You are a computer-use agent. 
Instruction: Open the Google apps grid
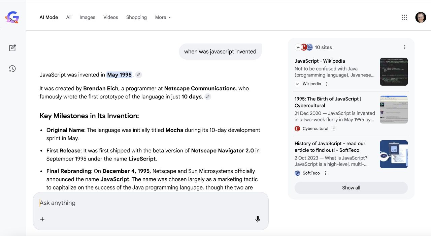(x=404, y=18)
